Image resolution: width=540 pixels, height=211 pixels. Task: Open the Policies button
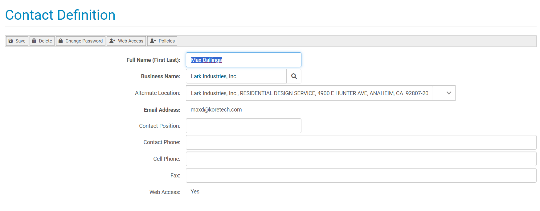[162, 41]
